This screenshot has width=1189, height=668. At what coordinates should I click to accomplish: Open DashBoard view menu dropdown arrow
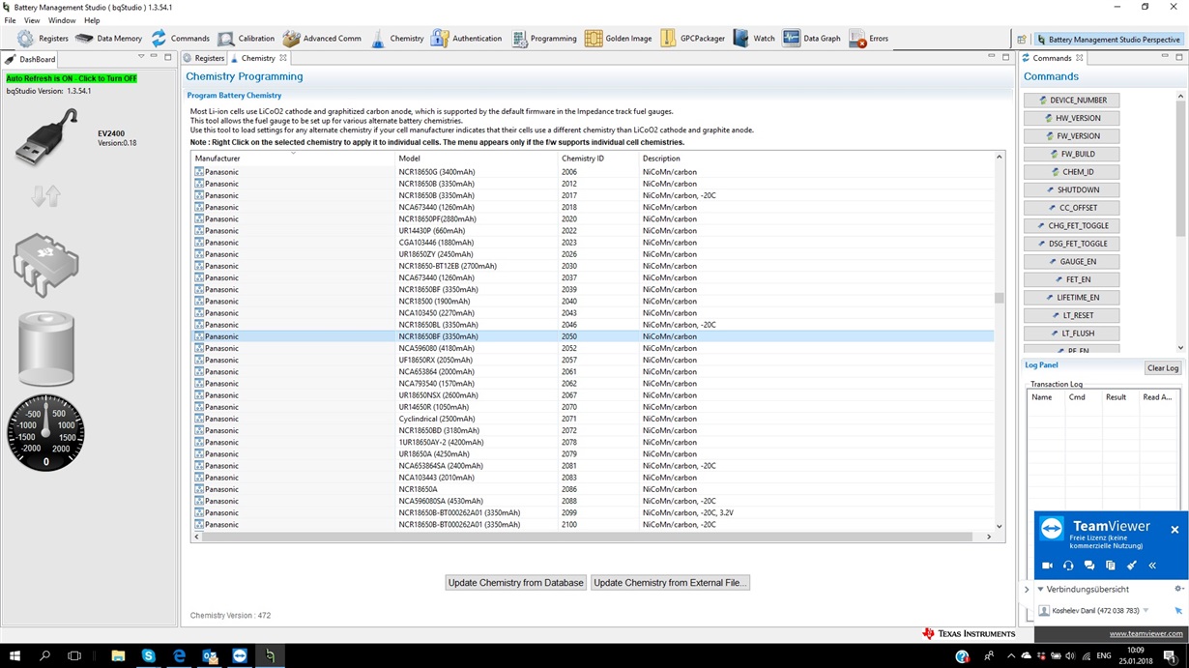point(141,57)
